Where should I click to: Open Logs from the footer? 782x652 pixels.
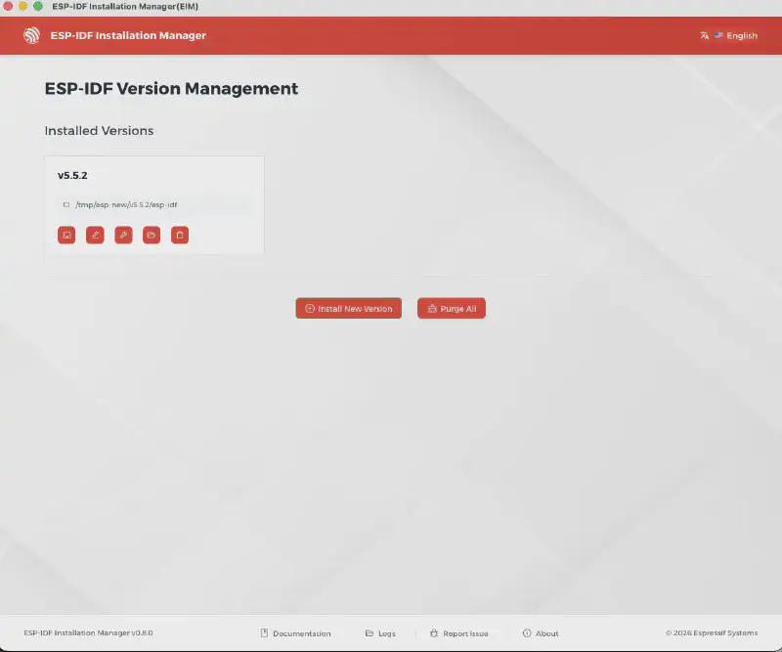(386, 632)
